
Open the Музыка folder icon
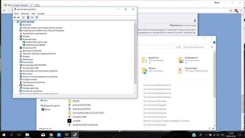144,71
